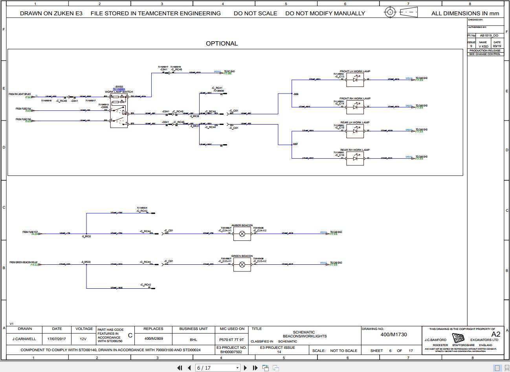Viewport: 510px width, 372px height.
Task: Click the 400/M2809 replaces cell
Action: 153,339
